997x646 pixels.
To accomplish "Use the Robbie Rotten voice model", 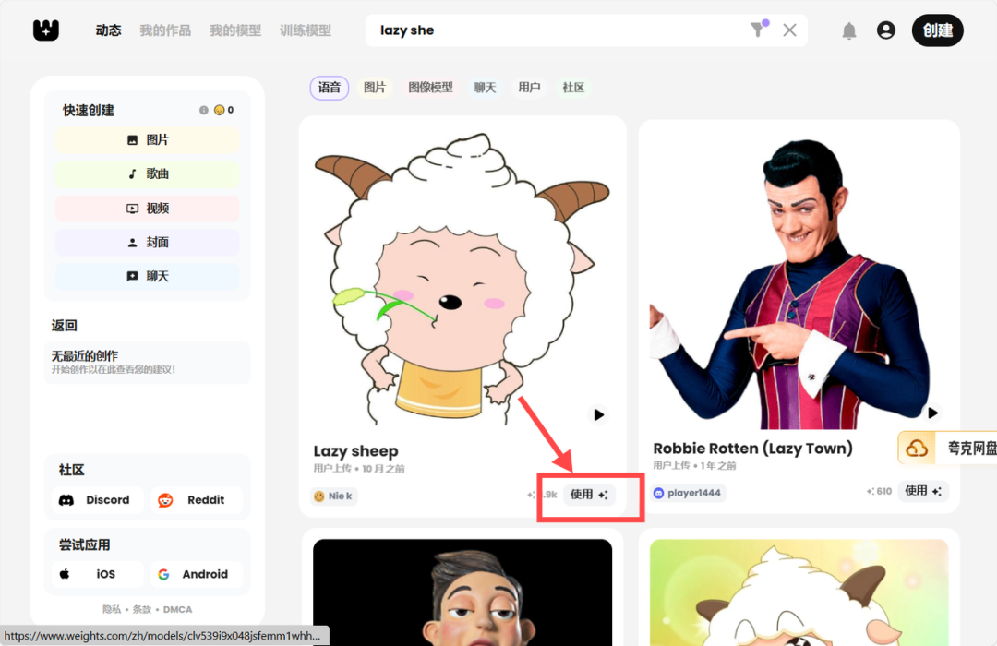I will [x=923, y=491].
